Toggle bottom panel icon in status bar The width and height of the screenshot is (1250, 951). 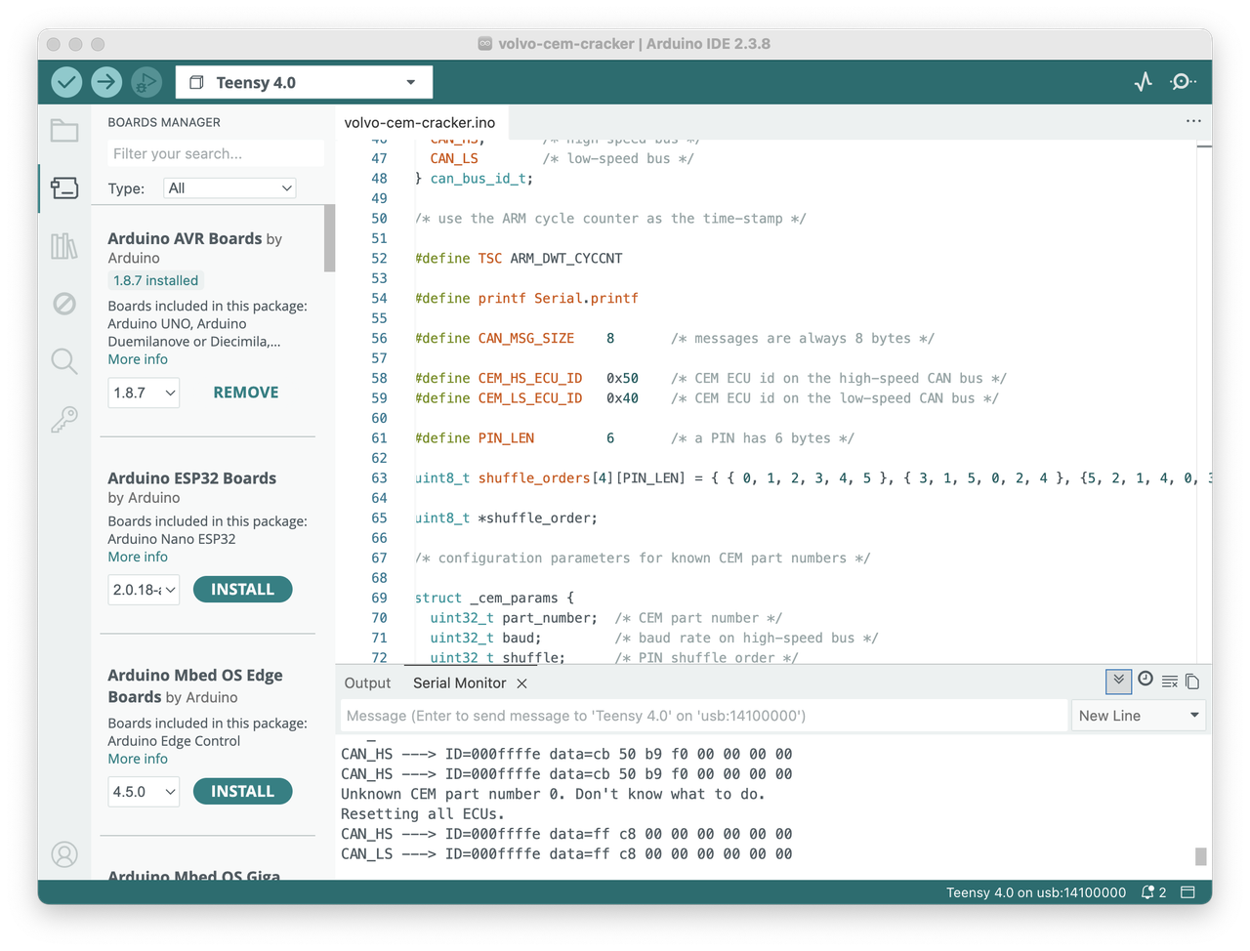(1188, 892)
